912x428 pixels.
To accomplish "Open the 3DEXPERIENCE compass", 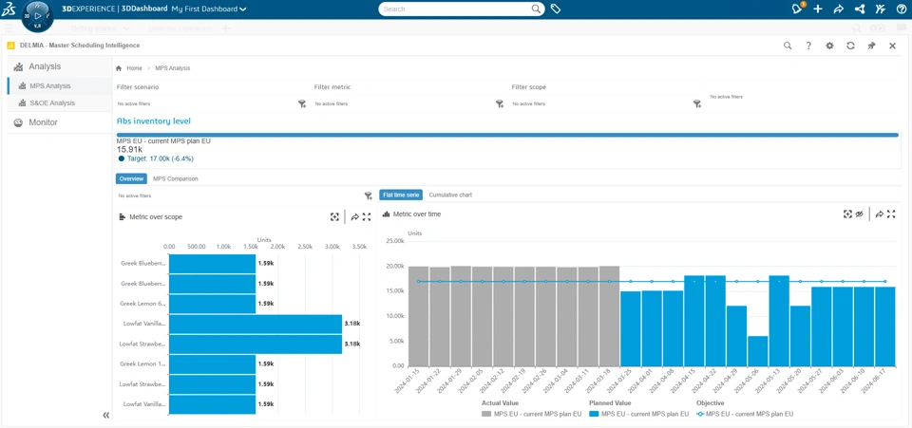I will [37, 16].
